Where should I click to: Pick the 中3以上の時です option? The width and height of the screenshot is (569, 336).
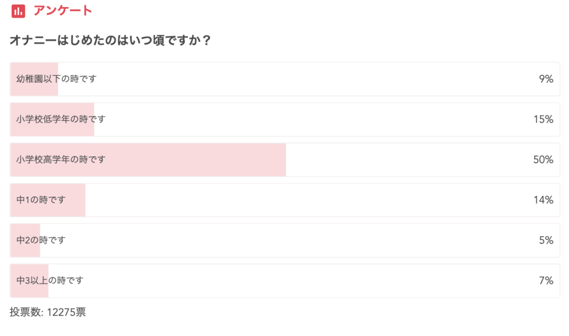(x=49, y=281)
